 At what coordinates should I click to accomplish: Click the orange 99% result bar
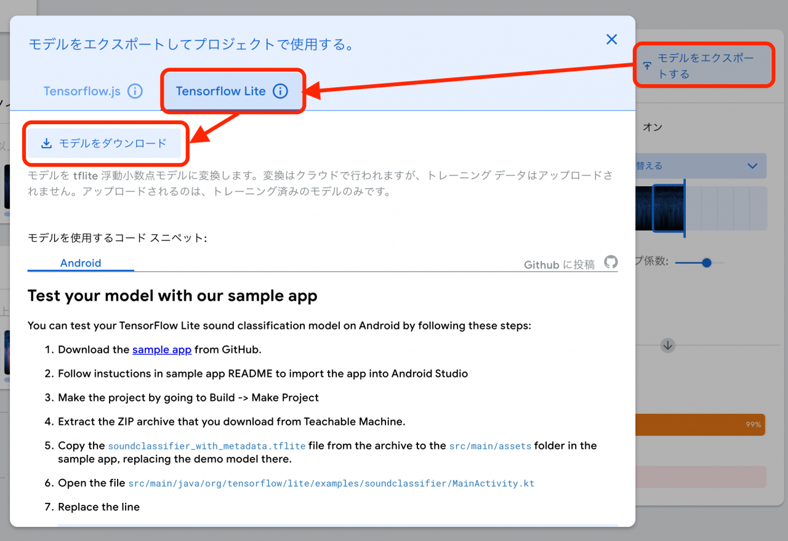tap(700, 425)
